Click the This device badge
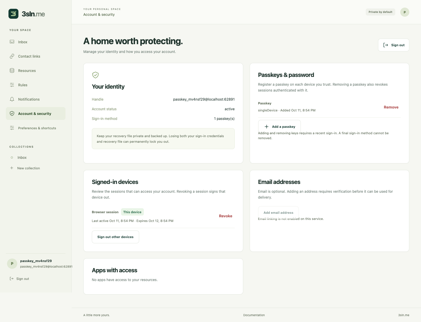Image resolution: width=421 pixels, height=322 pixels. pyautogui.click(x=132, y=212)
